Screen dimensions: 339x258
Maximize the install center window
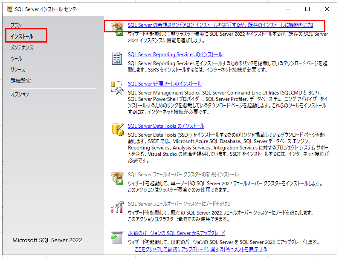tap(307, 9)
